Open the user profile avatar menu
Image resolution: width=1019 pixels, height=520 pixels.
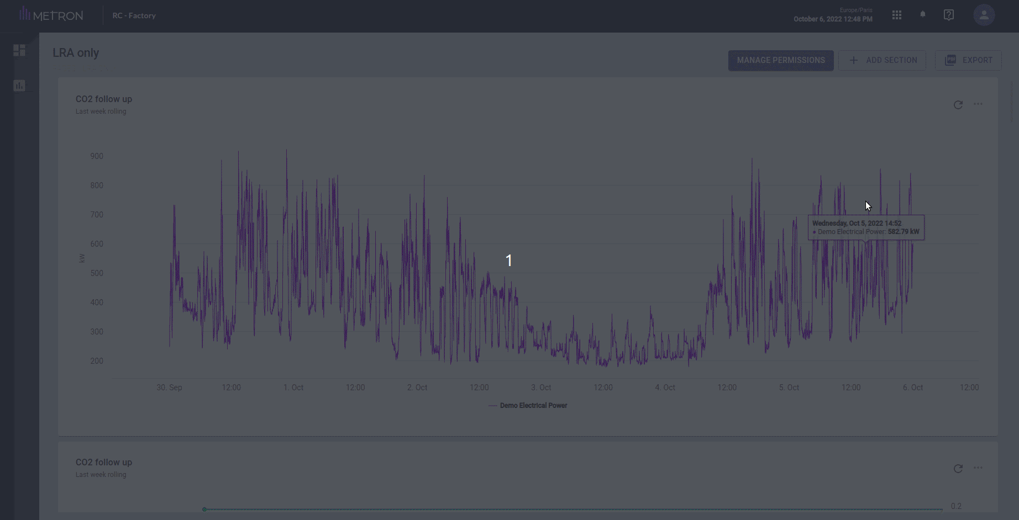coord(984,15)
